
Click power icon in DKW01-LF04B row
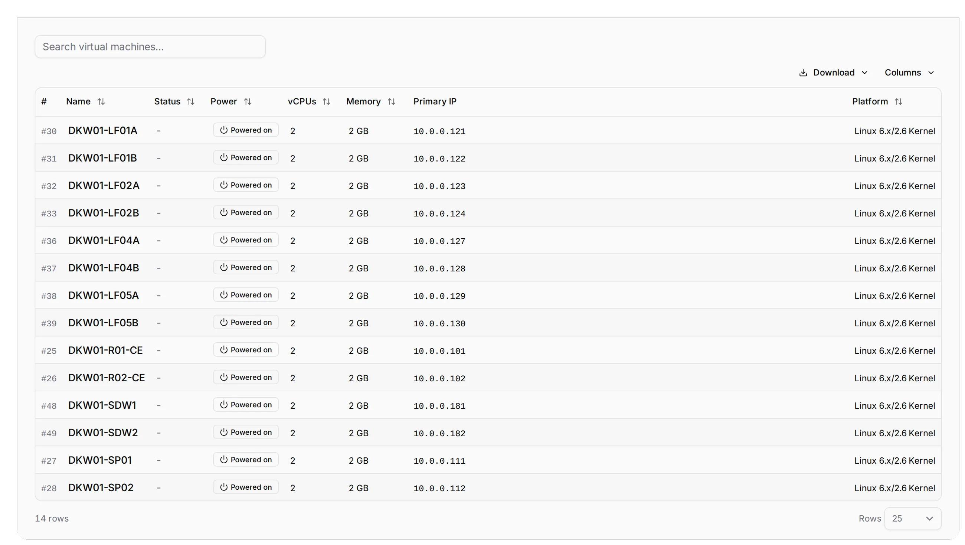(224, 267)
